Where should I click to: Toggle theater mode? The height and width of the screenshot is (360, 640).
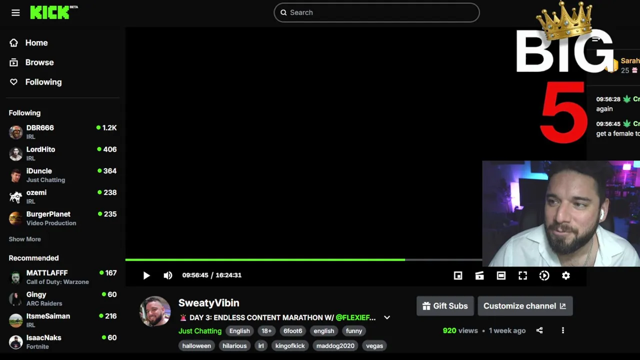501,275
